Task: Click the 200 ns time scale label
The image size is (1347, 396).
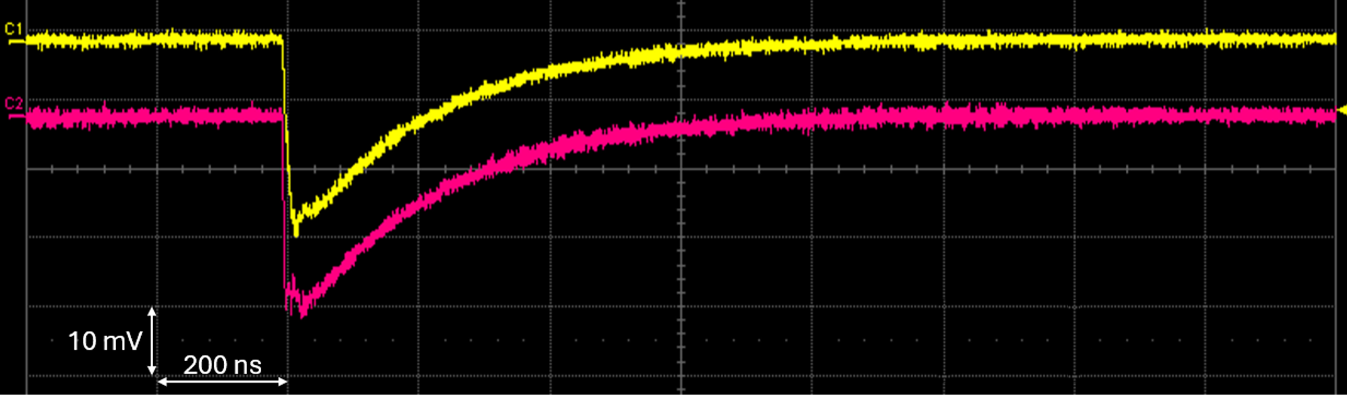Action: coord(222,365)
